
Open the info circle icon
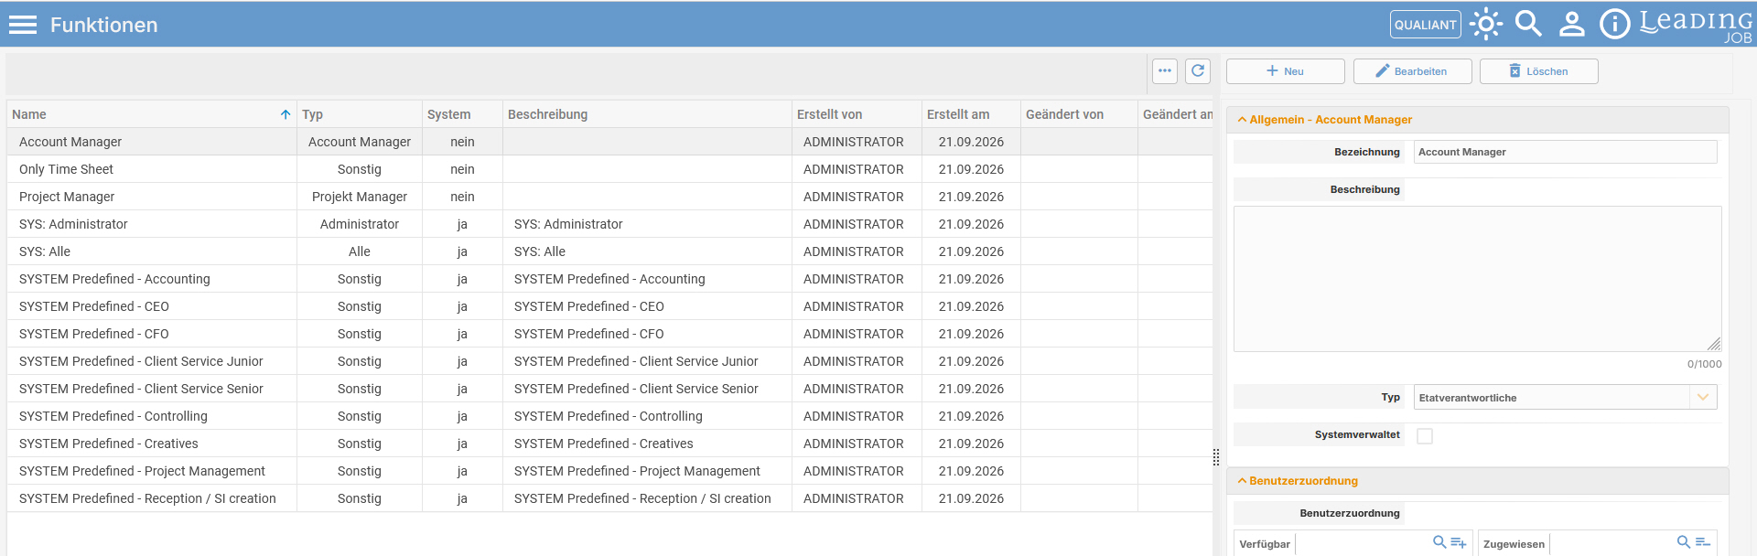pos(1615,24)
